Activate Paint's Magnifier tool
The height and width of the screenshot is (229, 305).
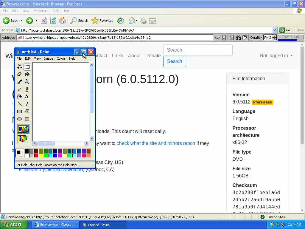pos(27,82)
